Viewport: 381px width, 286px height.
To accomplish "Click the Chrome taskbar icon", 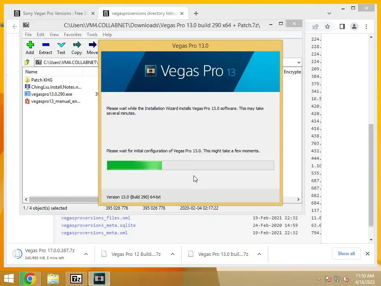I will 30,279.
